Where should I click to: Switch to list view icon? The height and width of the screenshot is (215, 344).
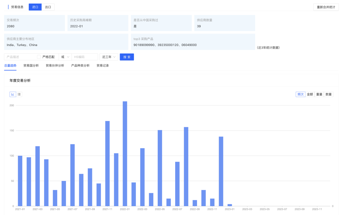[x=19, y=94]
